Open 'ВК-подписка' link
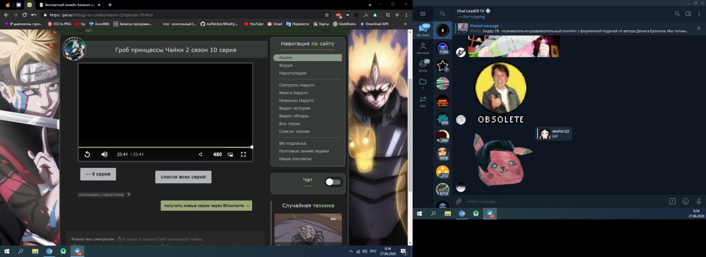 tap(292, 144)
